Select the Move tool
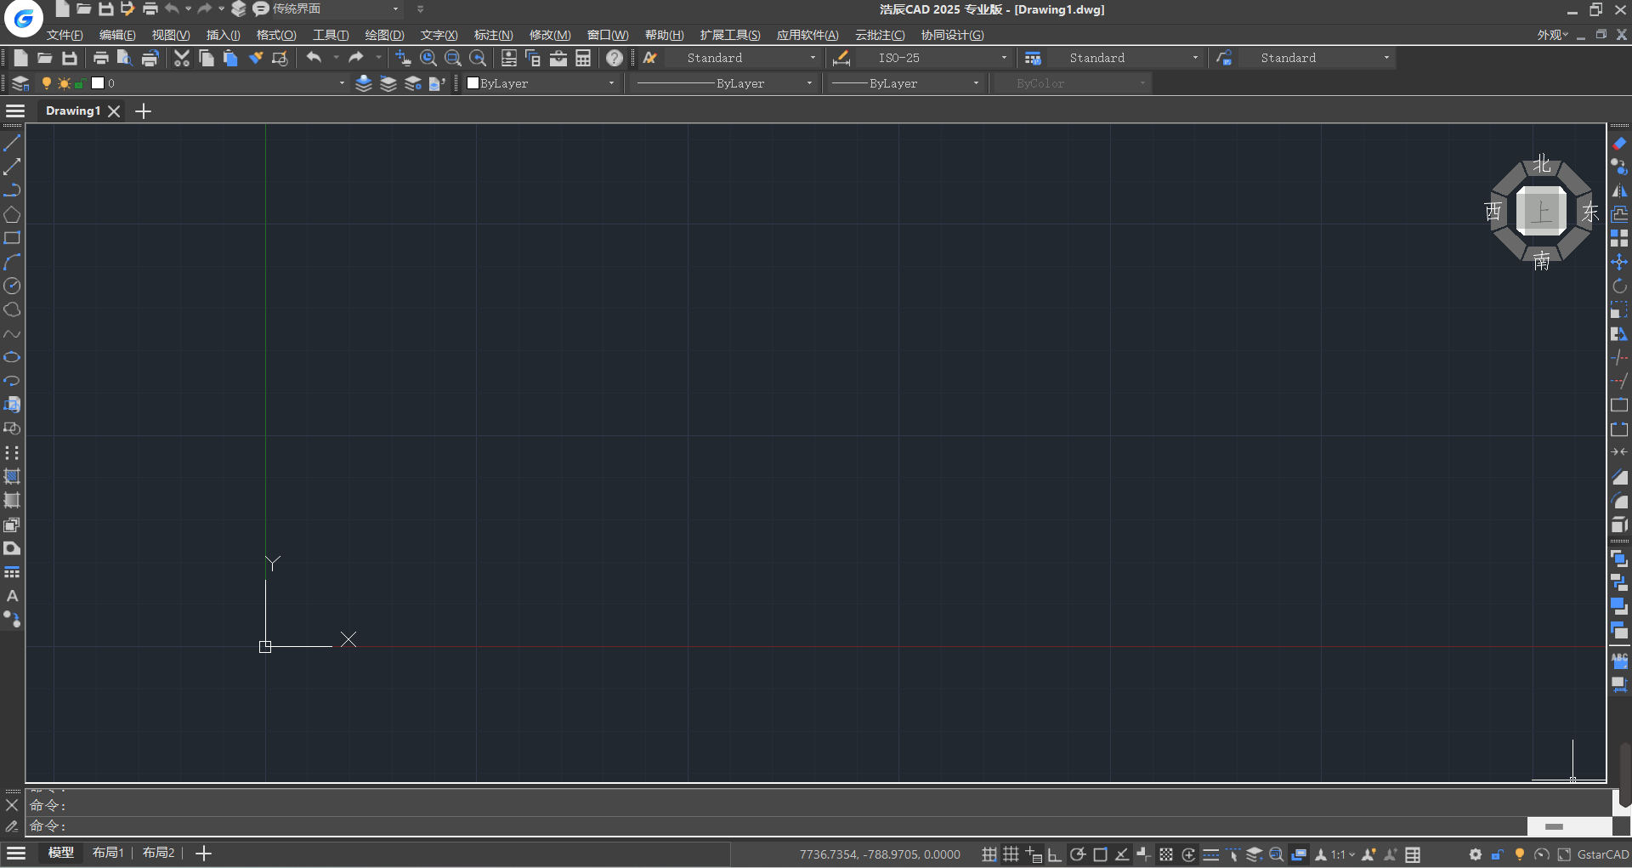The width and height of the screenshot is (1632, 868). (1619, 262)
